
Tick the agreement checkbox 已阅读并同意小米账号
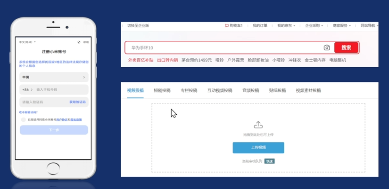click(23, 120)
